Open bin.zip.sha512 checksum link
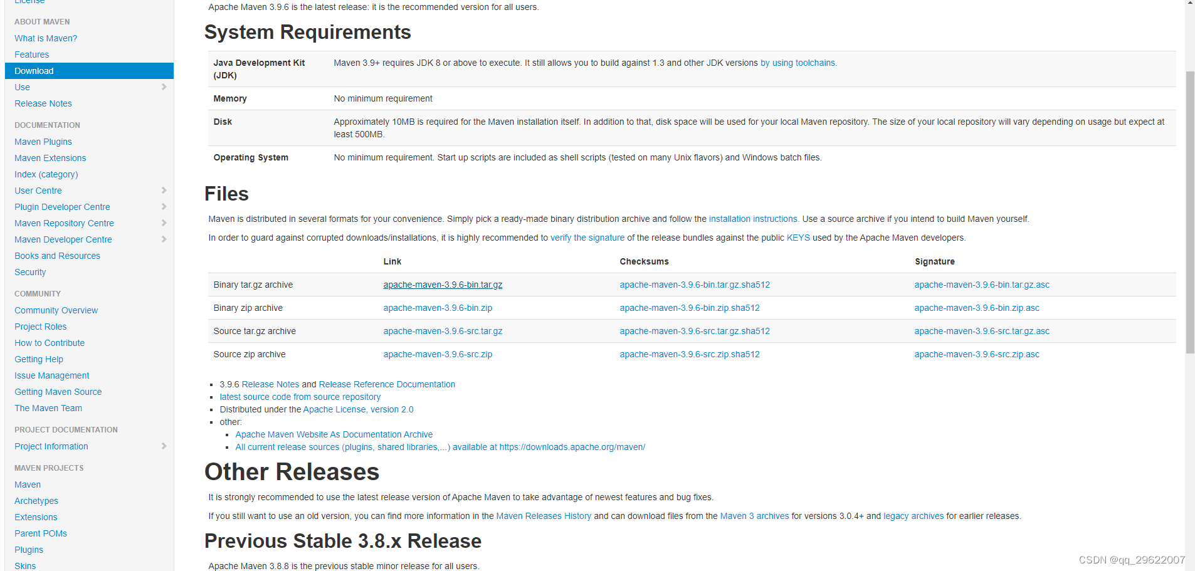The image size is (1195, 571). [x=690, y=308]
